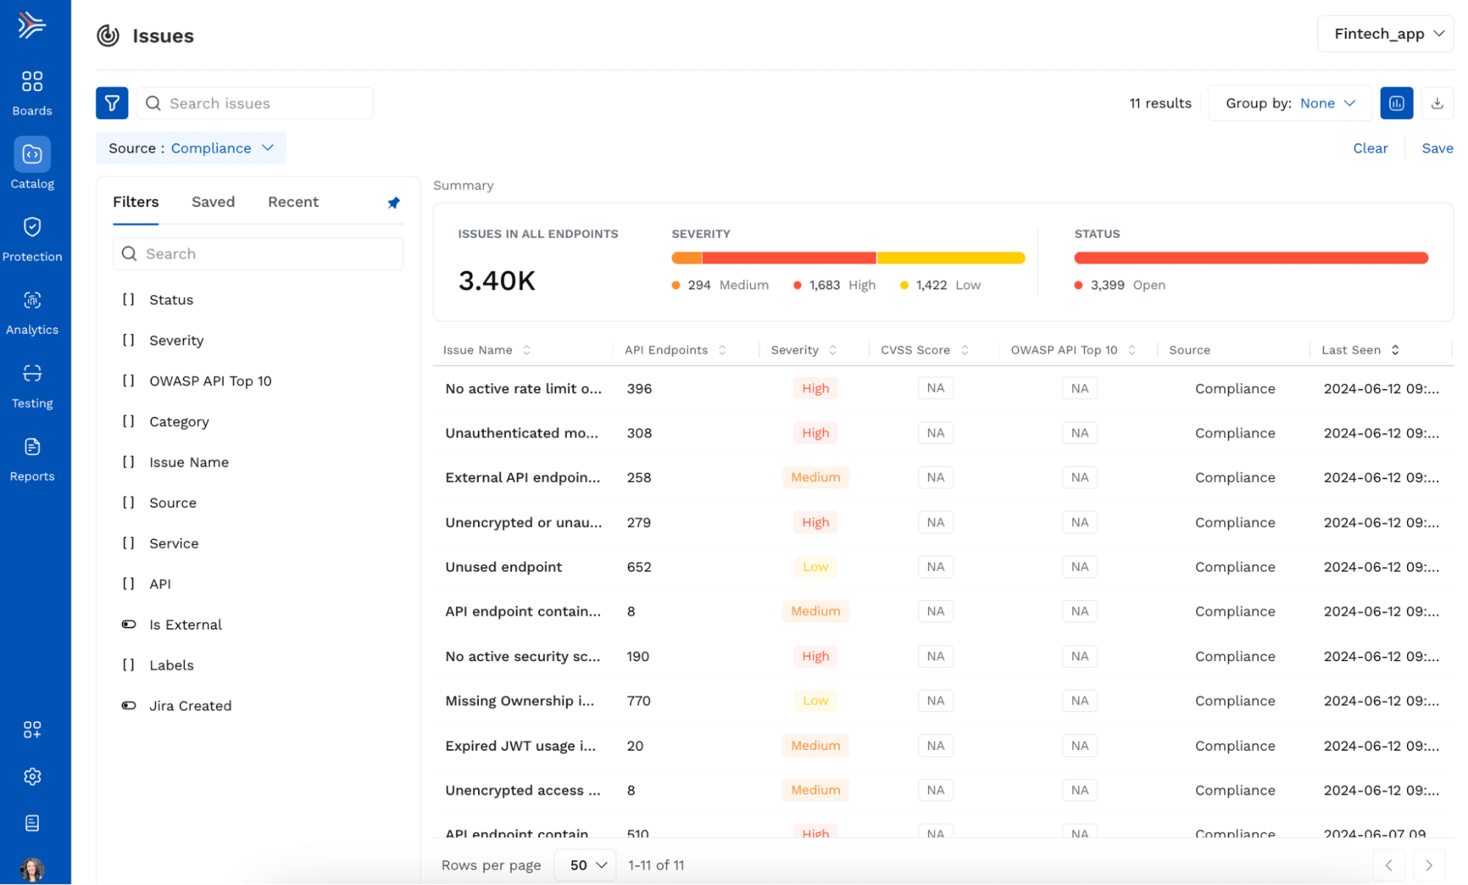Open the rows per page 50 dropdown
The image size is (1468, 885).
586,865
